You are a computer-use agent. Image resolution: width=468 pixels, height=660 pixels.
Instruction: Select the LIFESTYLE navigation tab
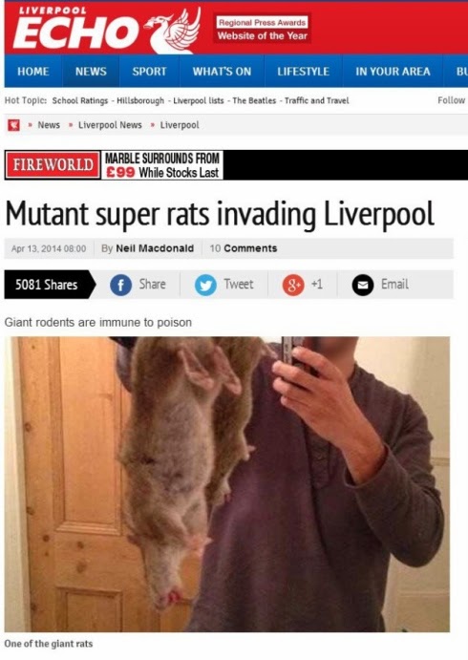coord(303,71)
